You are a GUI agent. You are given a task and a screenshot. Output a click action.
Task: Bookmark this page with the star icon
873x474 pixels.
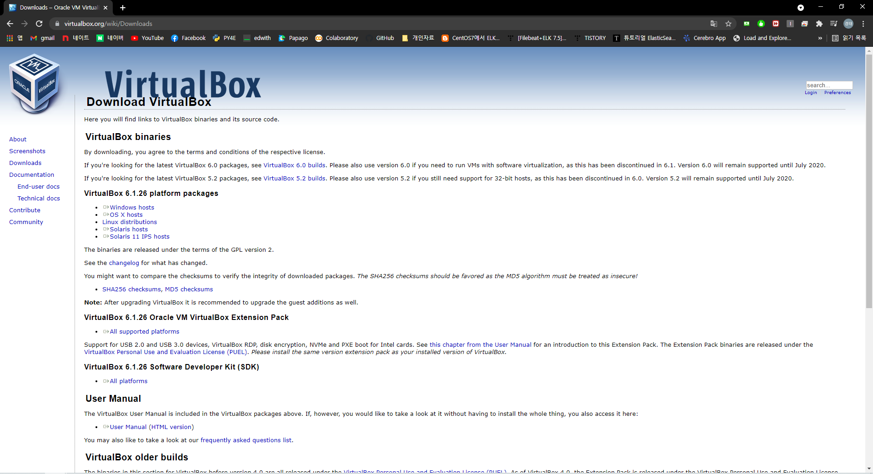coord(728,24)
